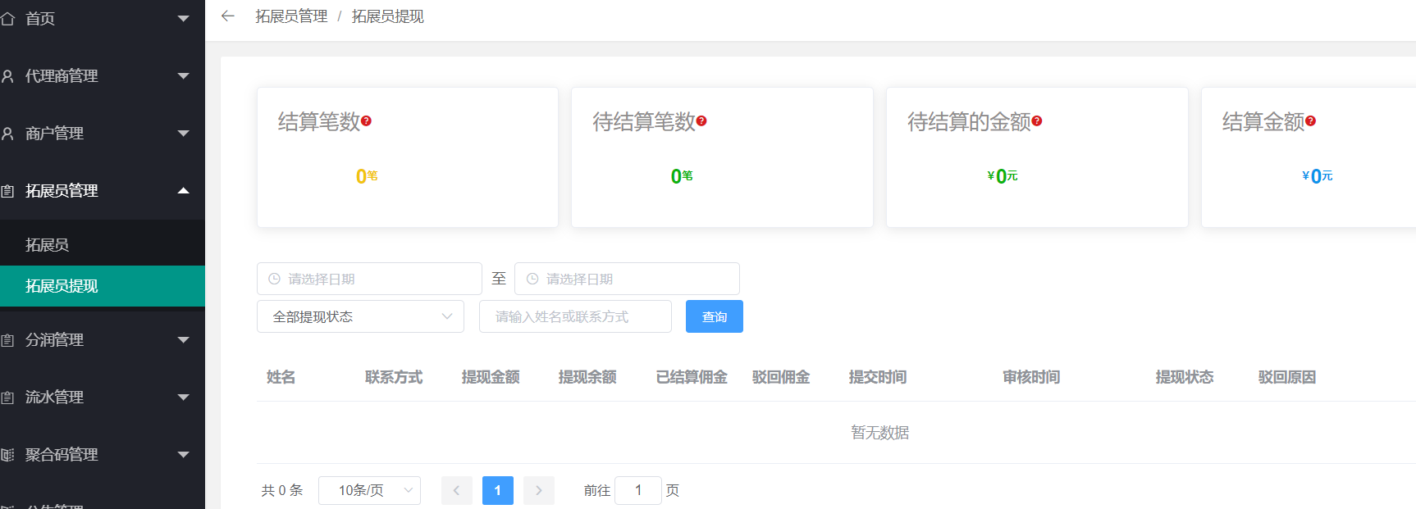Click page number 1 button
Screen dimensions: 1416x509
(x=498, y=490)
